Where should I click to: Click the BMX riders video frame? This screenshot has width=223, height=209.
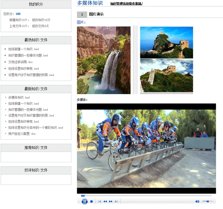click(x=146, y=148)
